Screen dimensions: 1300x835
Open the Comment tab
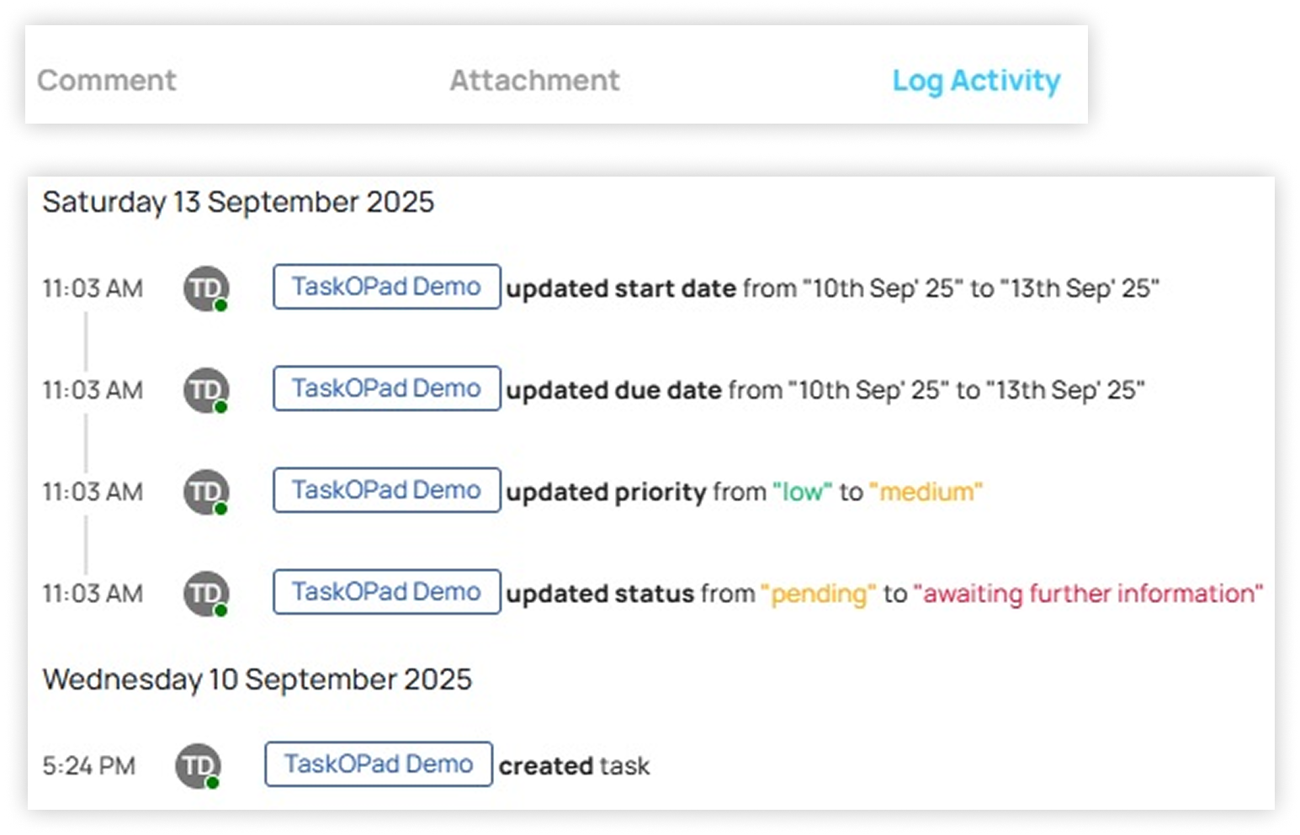[107, 81]
